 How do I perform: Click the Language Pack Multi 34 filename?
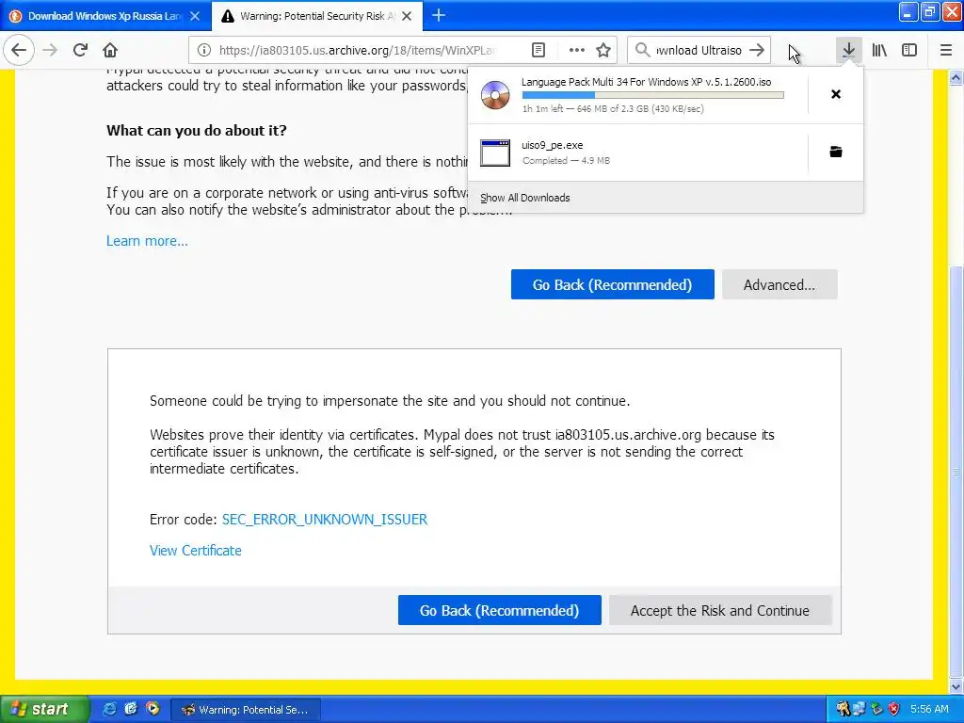pyautogui.click(x=646, y=82)
